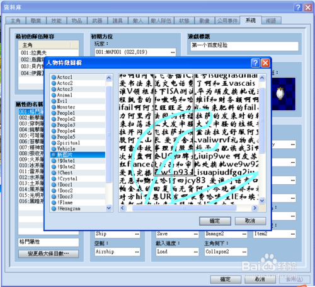The height and width of the screenshot is (287, 315).
Task: Open player start position browse button
Action: 173,52
